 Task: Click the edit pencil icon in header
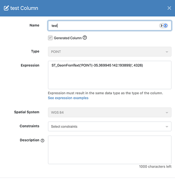click(x=6, y=8)
